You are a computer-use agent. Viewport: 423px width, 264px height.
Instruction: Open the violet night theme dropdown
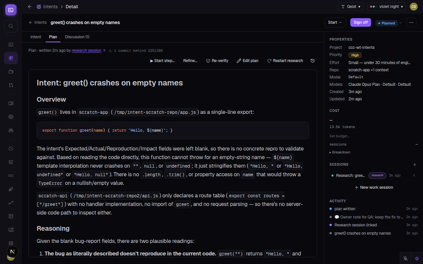coord(386,7)
